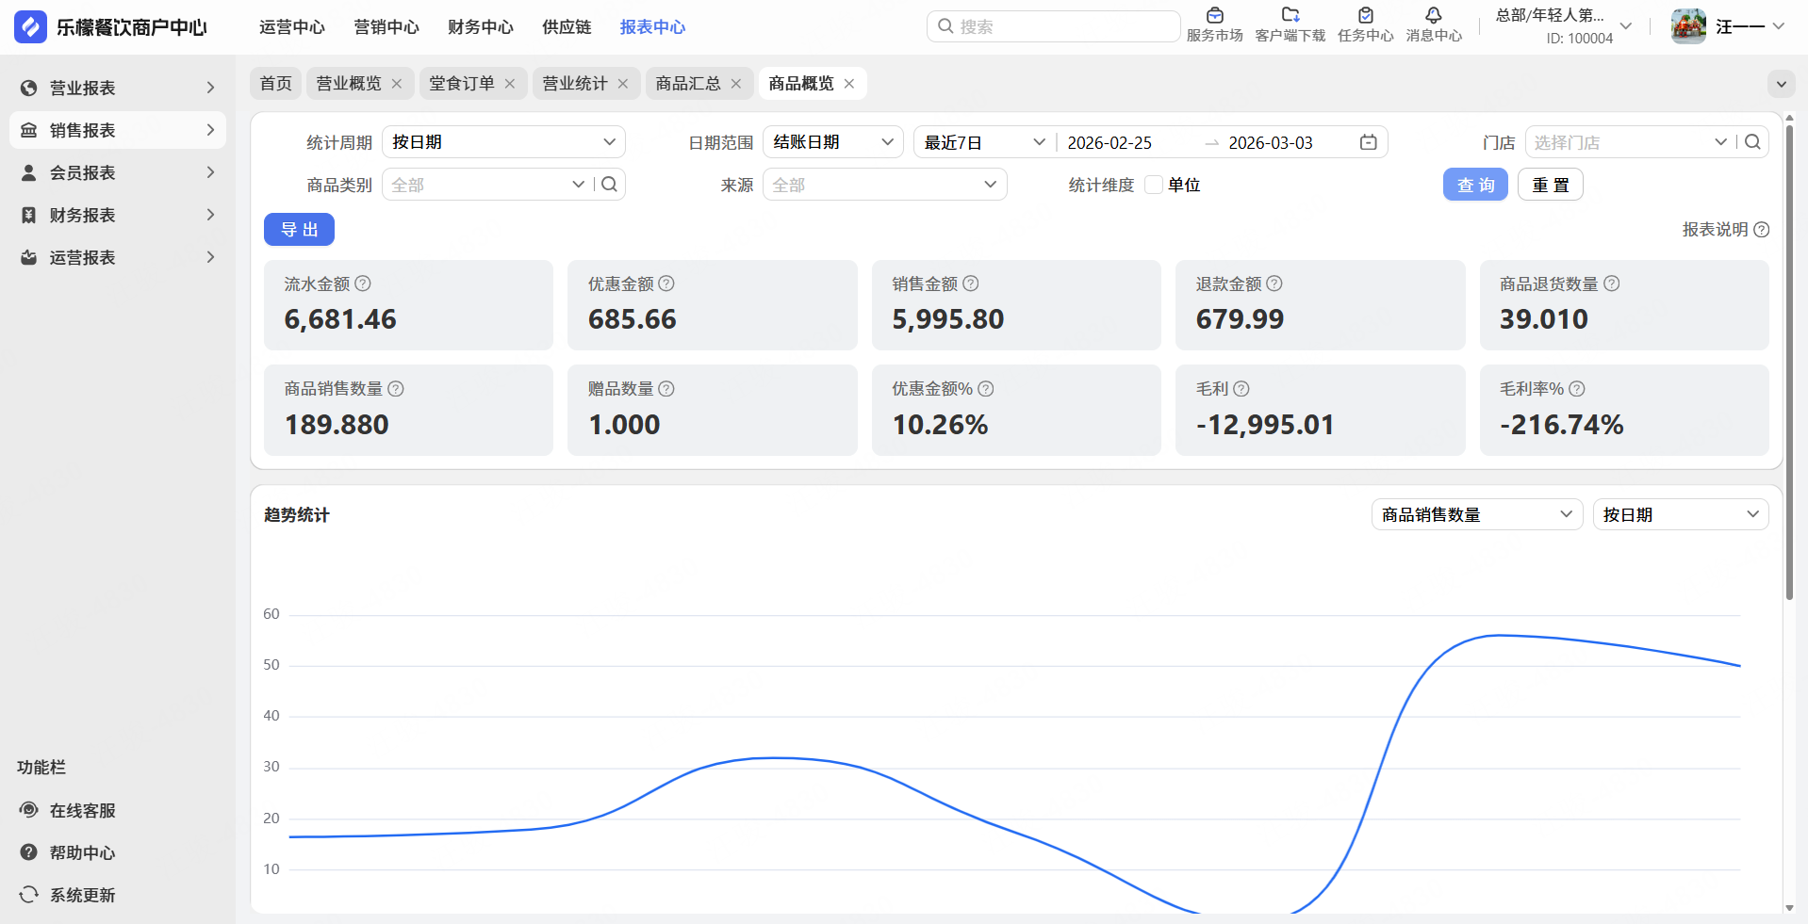Click the 帮助中心 help icon
The width and height of the screenshot is (1808, 924).
(x=29, y=852)
